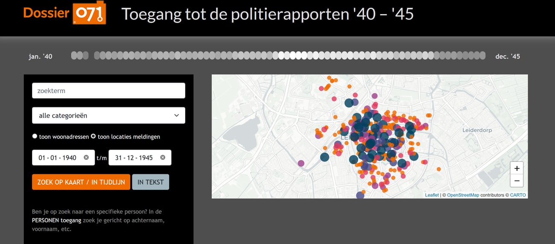Click the purple map marker at bottom edge

[360, 195]
